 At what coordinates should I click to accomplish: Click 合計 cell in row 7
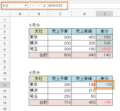(39, 55)
